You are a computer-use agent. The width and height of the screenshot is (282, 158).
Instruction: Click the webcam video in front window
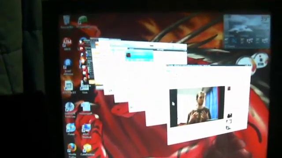pos(197,106)
